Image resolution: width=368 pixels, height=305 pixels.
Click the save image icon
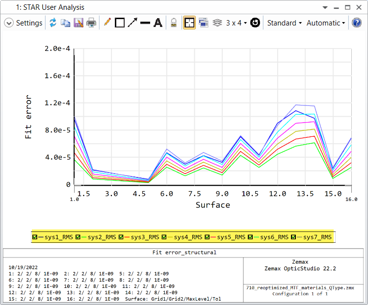78,23
